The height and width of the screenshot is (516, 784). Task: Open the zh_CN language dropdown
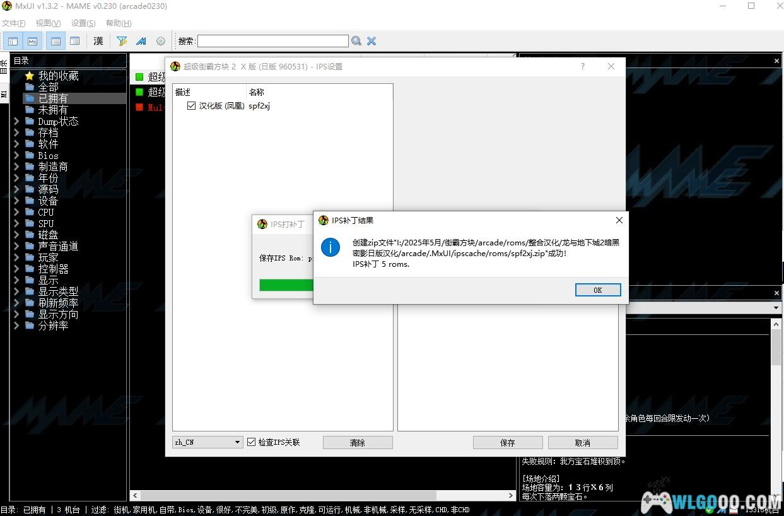click(208, 442)
